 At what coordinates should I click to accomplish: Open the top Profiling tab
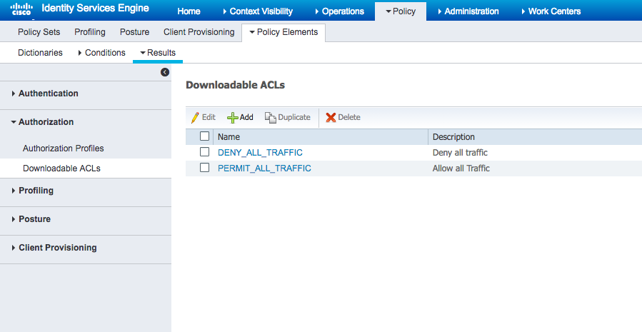pyautogui.click(x=90, y=32)
